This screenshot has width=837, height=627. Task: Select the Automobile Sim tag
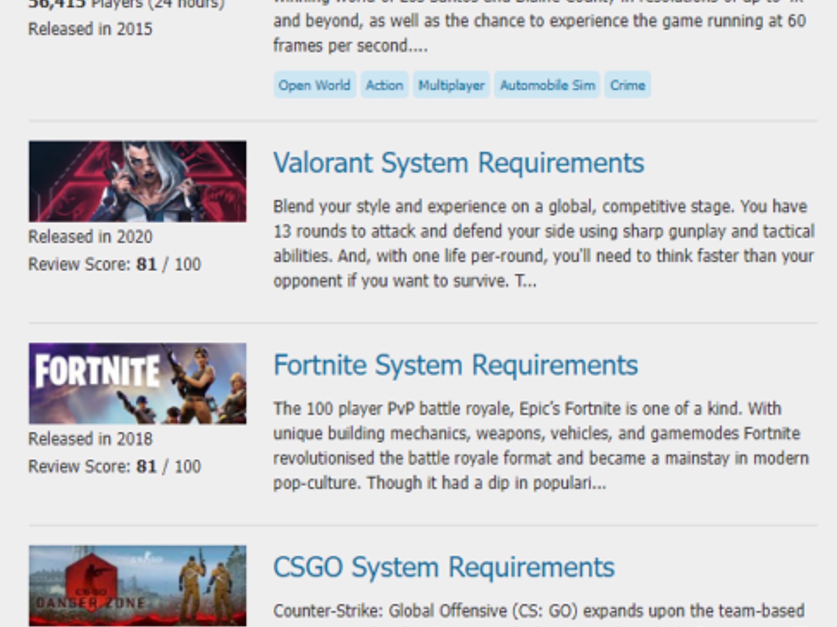(x=547, y=85)
